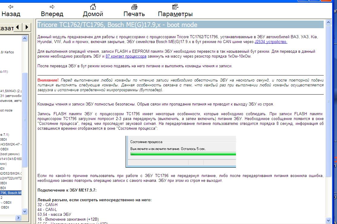Select the '31 (автомоби' topic entry
This screenshot has height=224, width=337.
tap(11, 96)
